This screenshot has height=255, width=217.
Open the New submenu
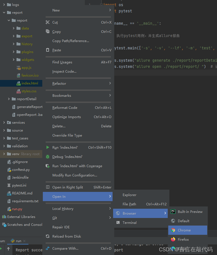[78, 10]
